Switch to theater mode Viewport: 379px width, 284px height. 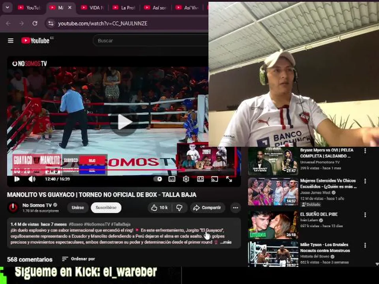(x=201, y=179)
